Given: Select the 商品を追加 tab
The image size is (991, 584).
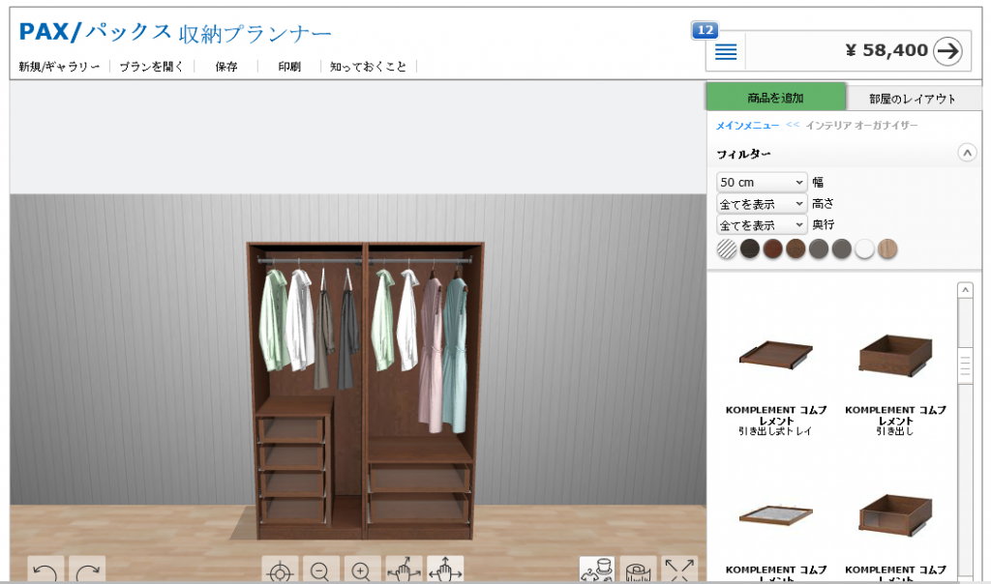Looking at the screenshot, I should 775,98.
